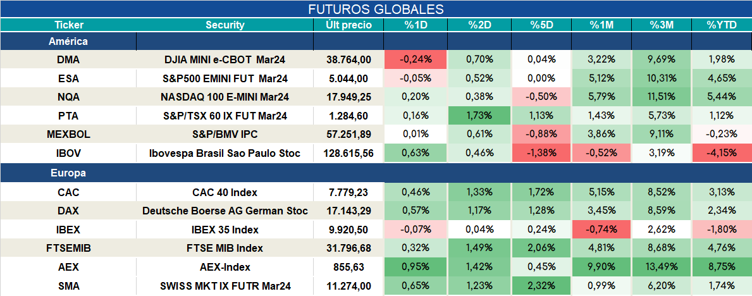The height and width of the screenshot is (296, 752).
Task: Select the DAX last price 17.143,29
Action: coord(348,211)
